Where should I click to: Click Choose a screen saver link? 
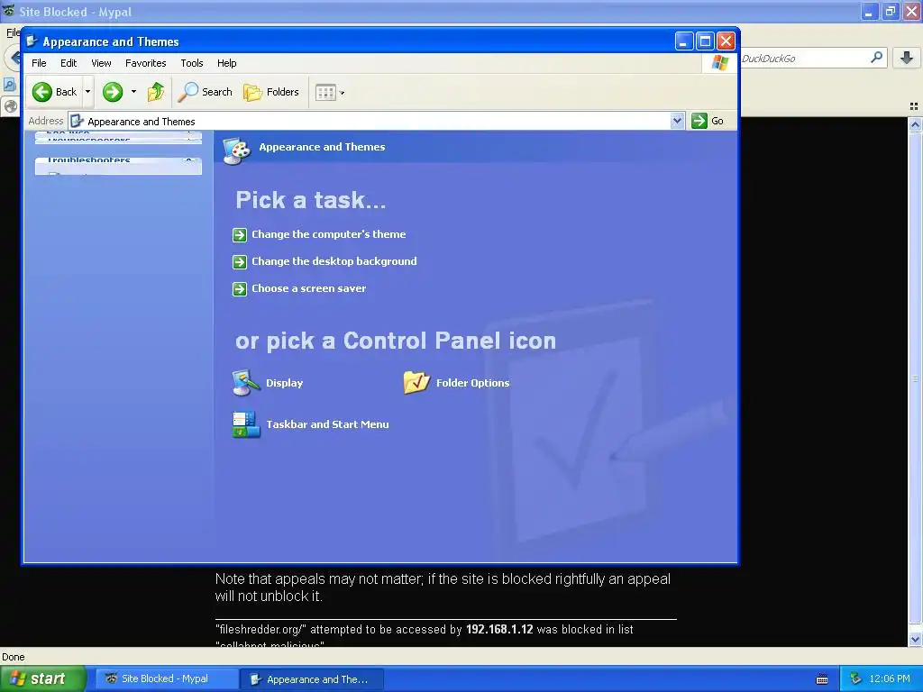click(308, 288)
